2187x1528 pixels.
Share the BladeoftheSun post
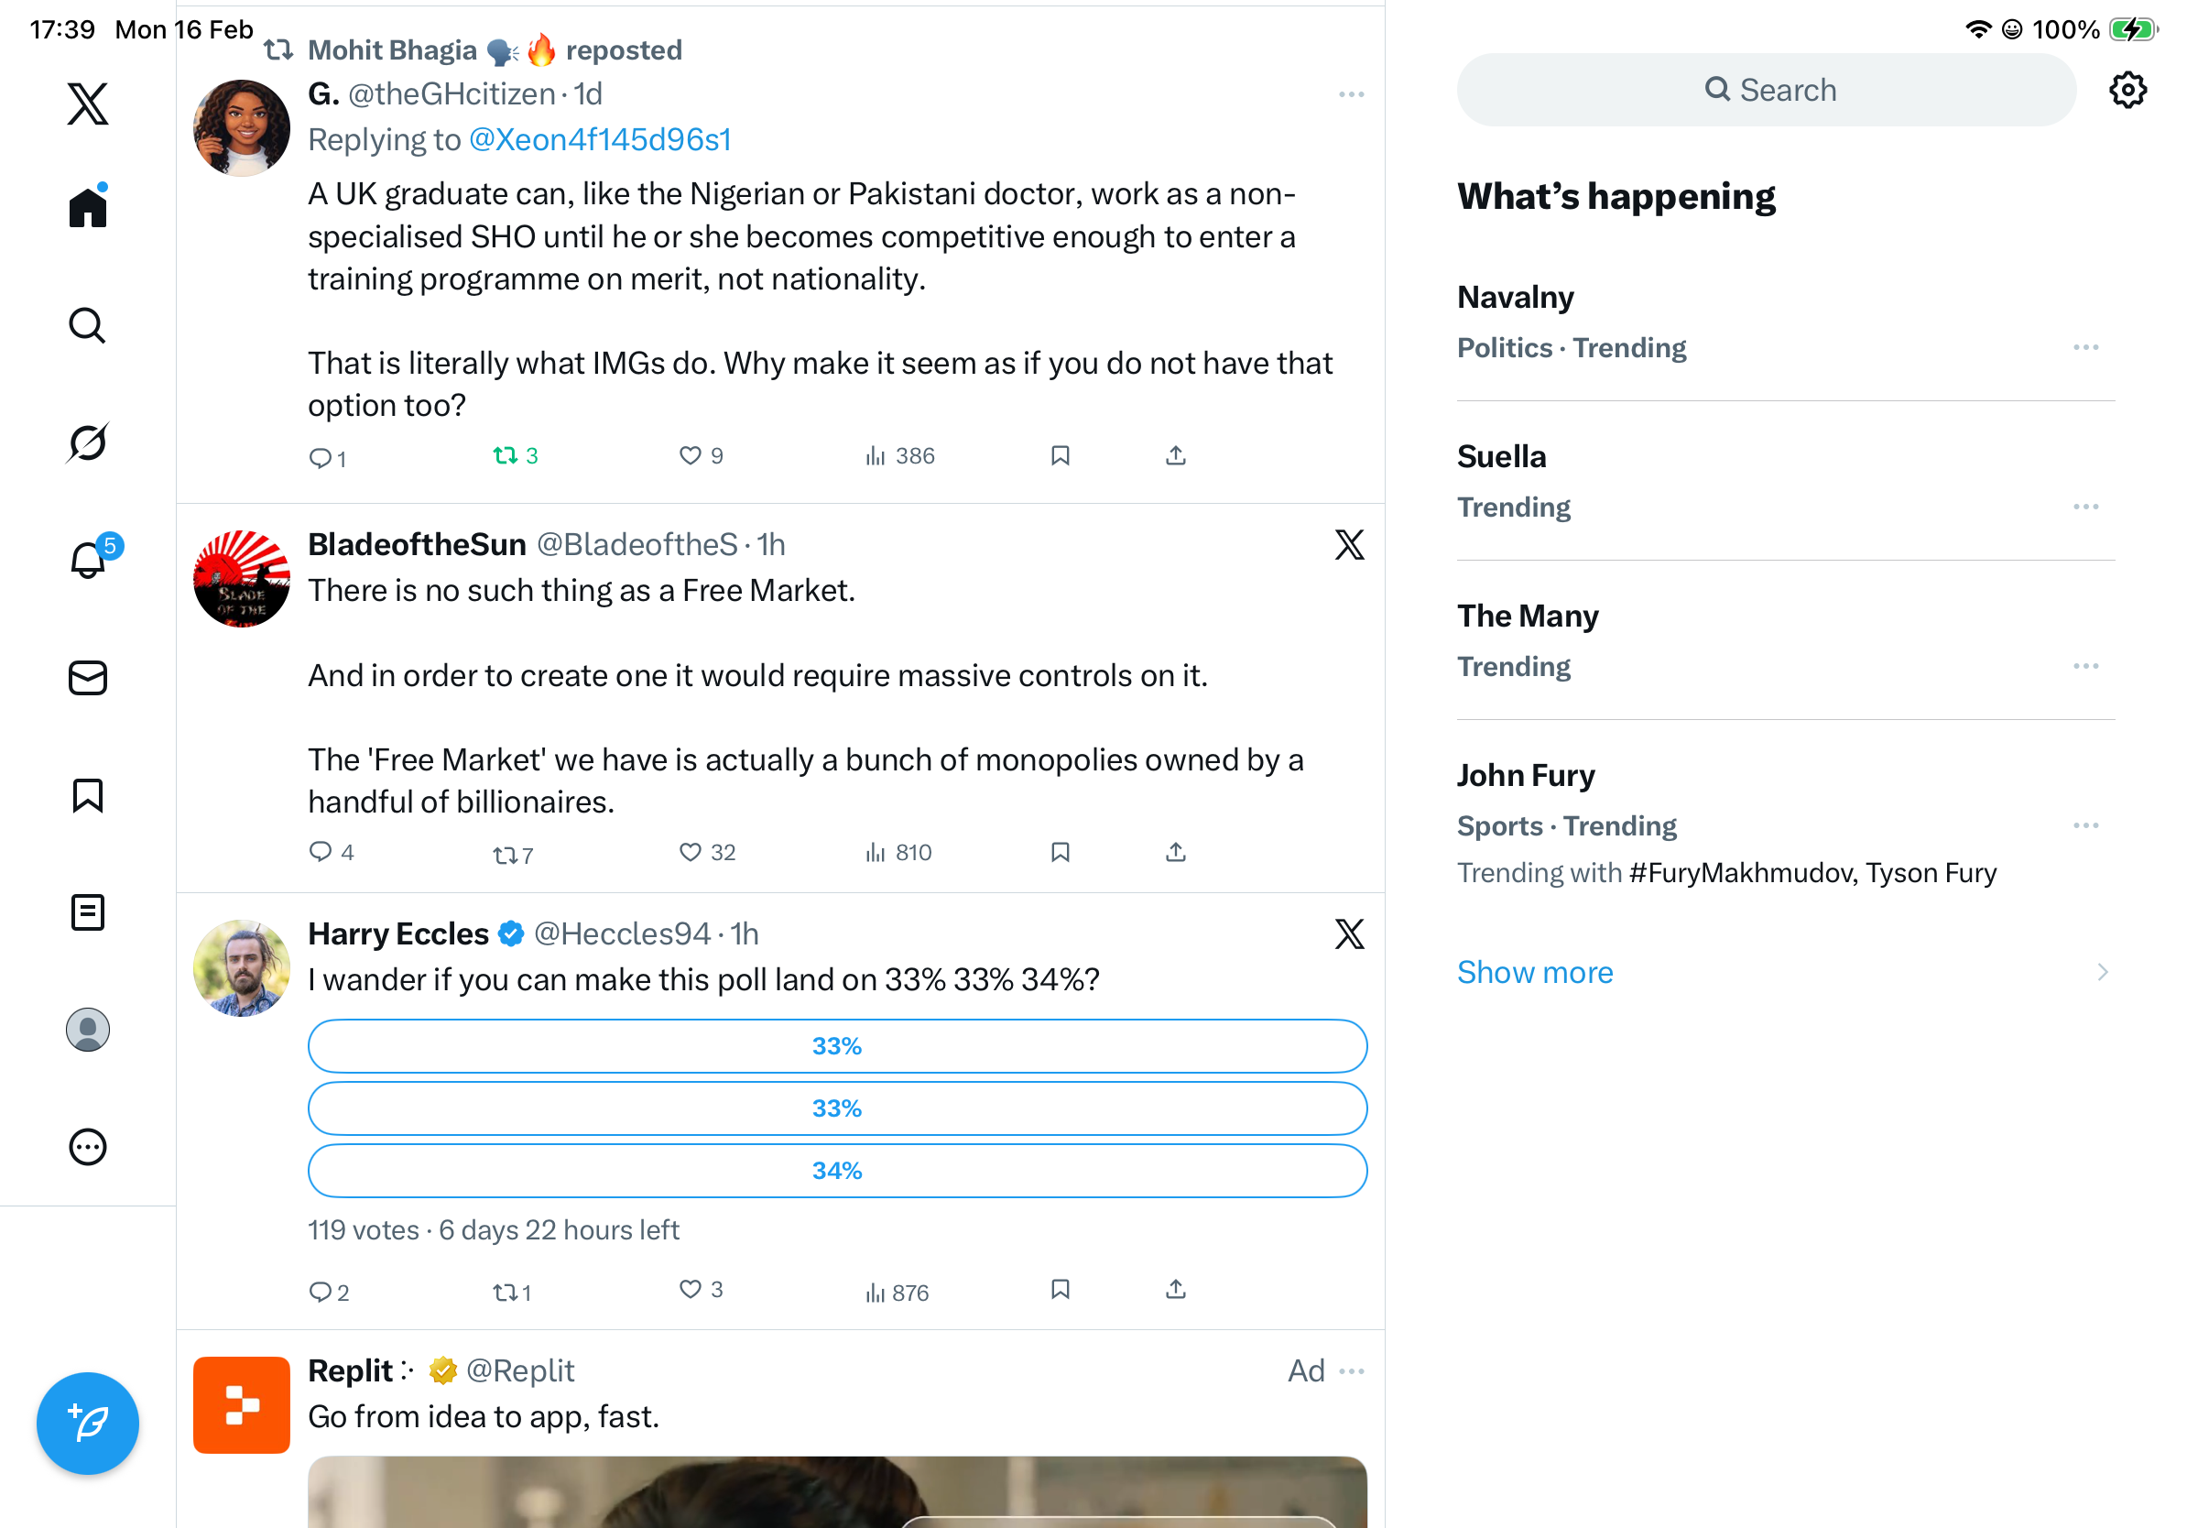pyautogui.click(x=1175, y=852)
